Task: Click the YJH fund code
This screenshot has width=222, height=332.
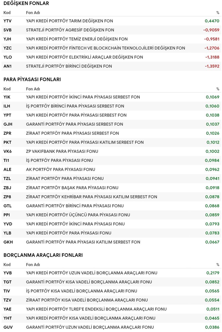Action: coord(7,39)
